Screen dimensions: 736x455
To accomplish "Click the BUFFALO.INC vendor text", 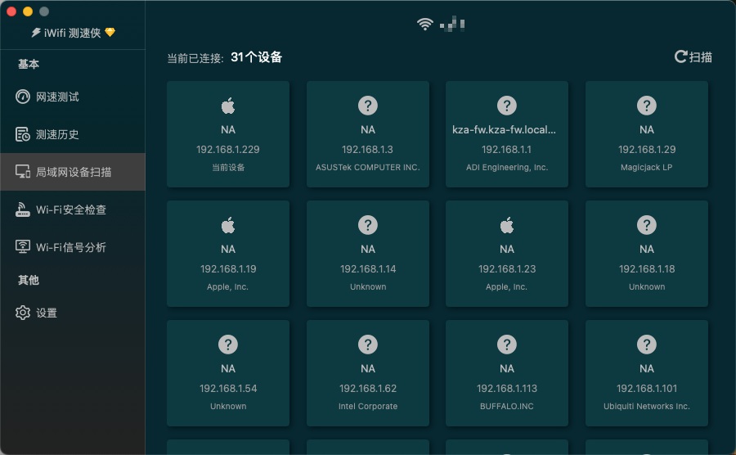I will click(507, 406).
